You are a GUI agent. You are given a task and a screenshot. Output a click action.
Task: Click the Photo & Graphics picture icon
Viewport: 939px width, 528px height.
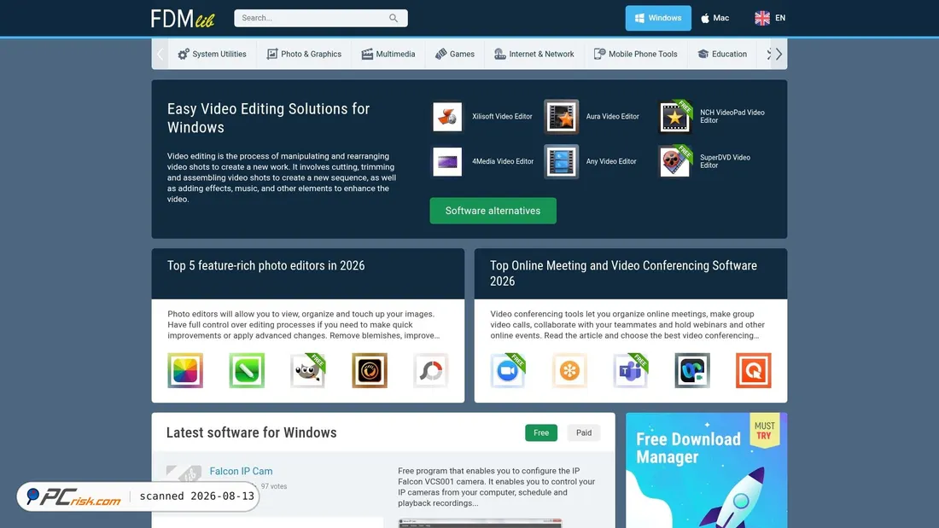coord(271,54)
